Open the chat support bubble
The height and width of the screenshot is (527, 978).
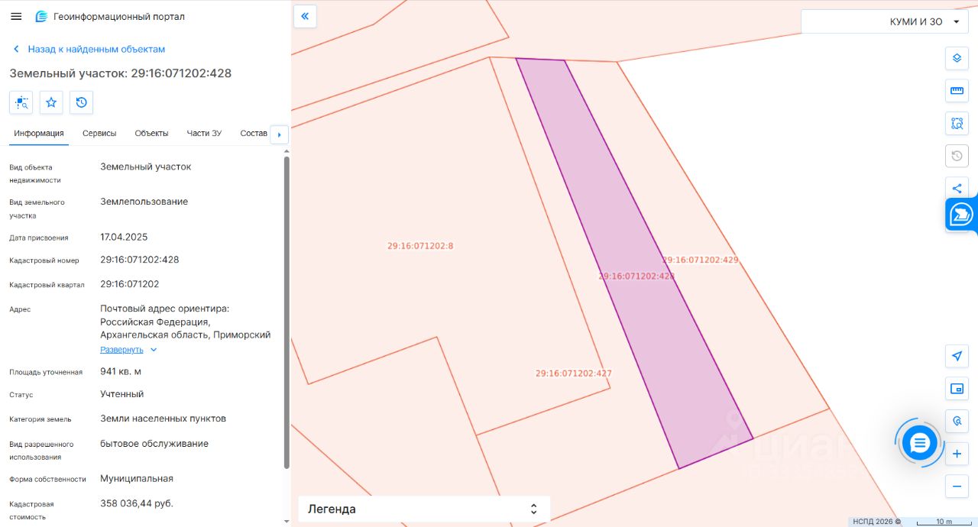click(x=919, y=442)
